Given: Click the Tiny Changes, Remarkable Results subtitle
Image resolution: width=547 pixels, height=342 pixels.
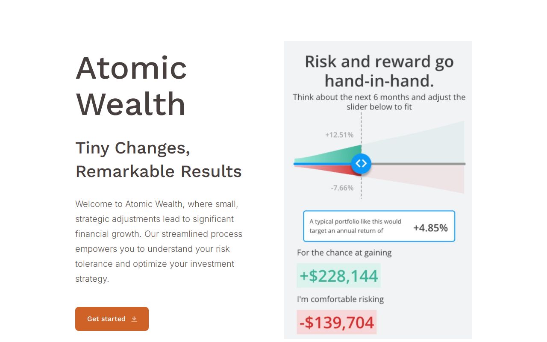Looking at the screenshot, I should (x=159, y=159).
